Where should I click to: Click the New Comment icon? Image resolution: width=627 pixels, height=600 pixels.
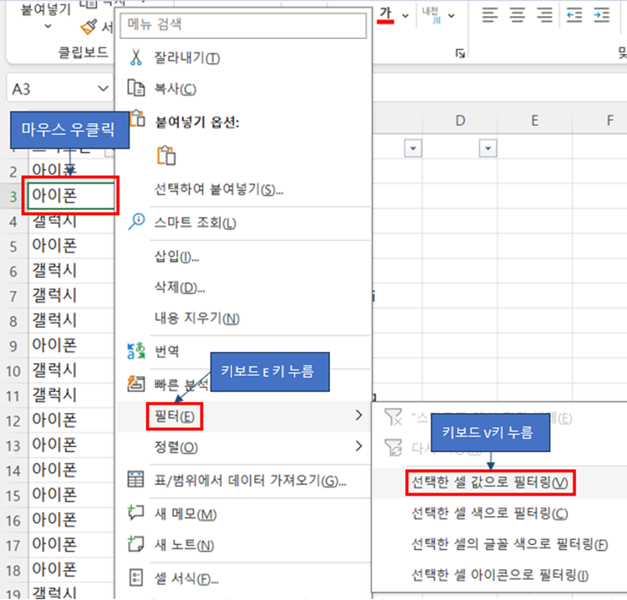[x=136, y=513]
